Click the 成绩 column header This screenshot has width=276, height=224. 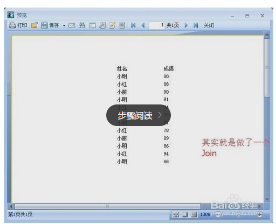[169, 68]
